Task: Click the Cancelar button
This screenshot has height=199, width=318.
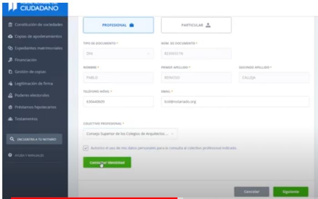Action: [x=251, y=192]
